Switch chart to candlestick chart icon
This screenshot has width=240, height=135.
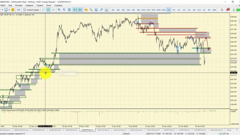(x=48, y=10)
